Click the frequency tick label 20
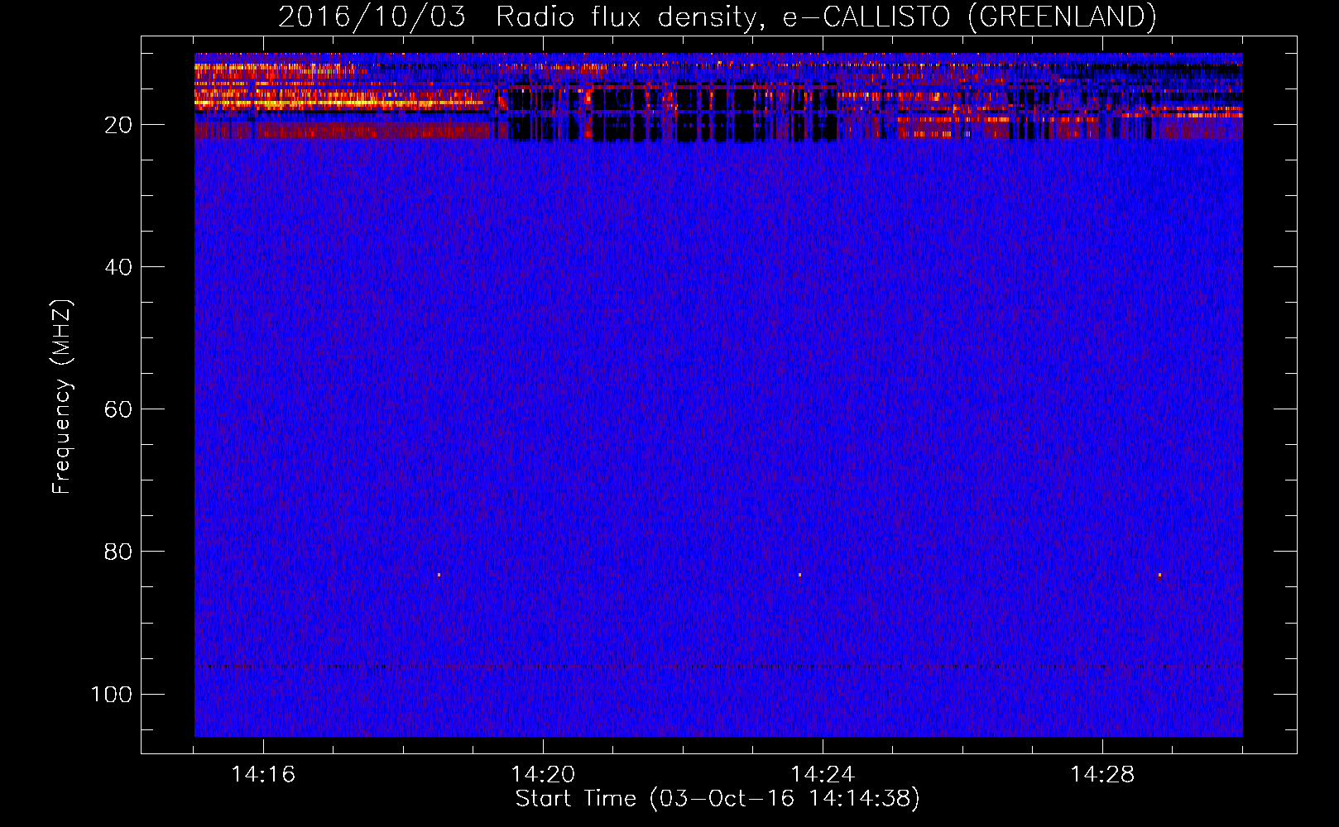This screenshot has width=1339, height=827. 118,125
